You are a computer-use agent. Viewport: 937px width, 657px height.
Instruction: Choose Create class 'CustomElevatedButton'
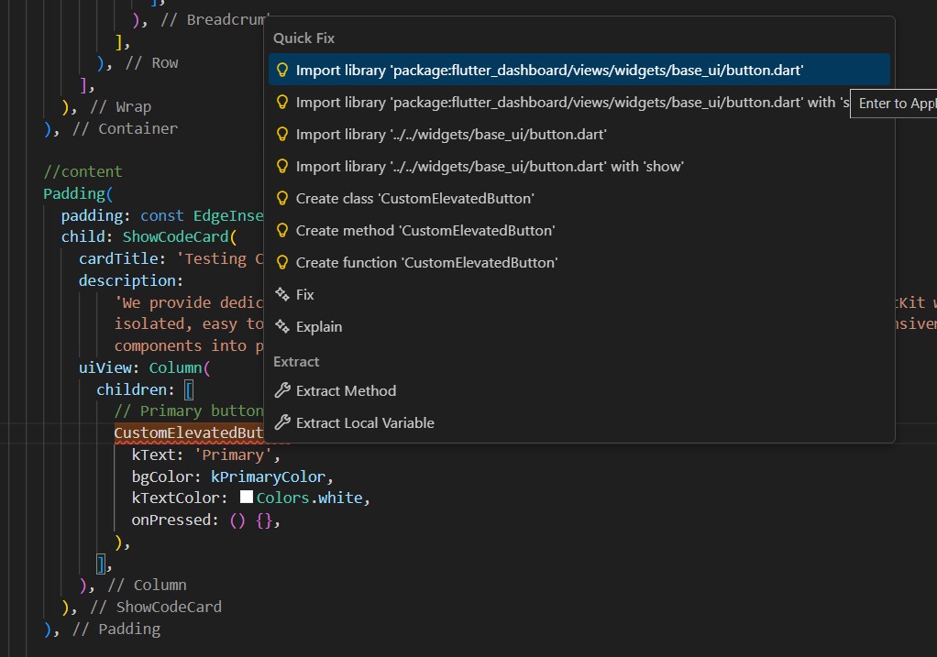414,199
